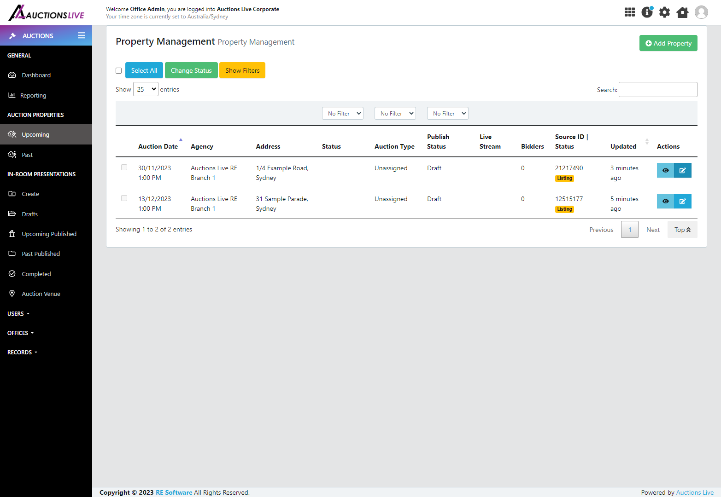Image resolution: width=721 pixels, height=497 pixels.
Task: Open Past Published in sidebar
Action: click(41, 254)
